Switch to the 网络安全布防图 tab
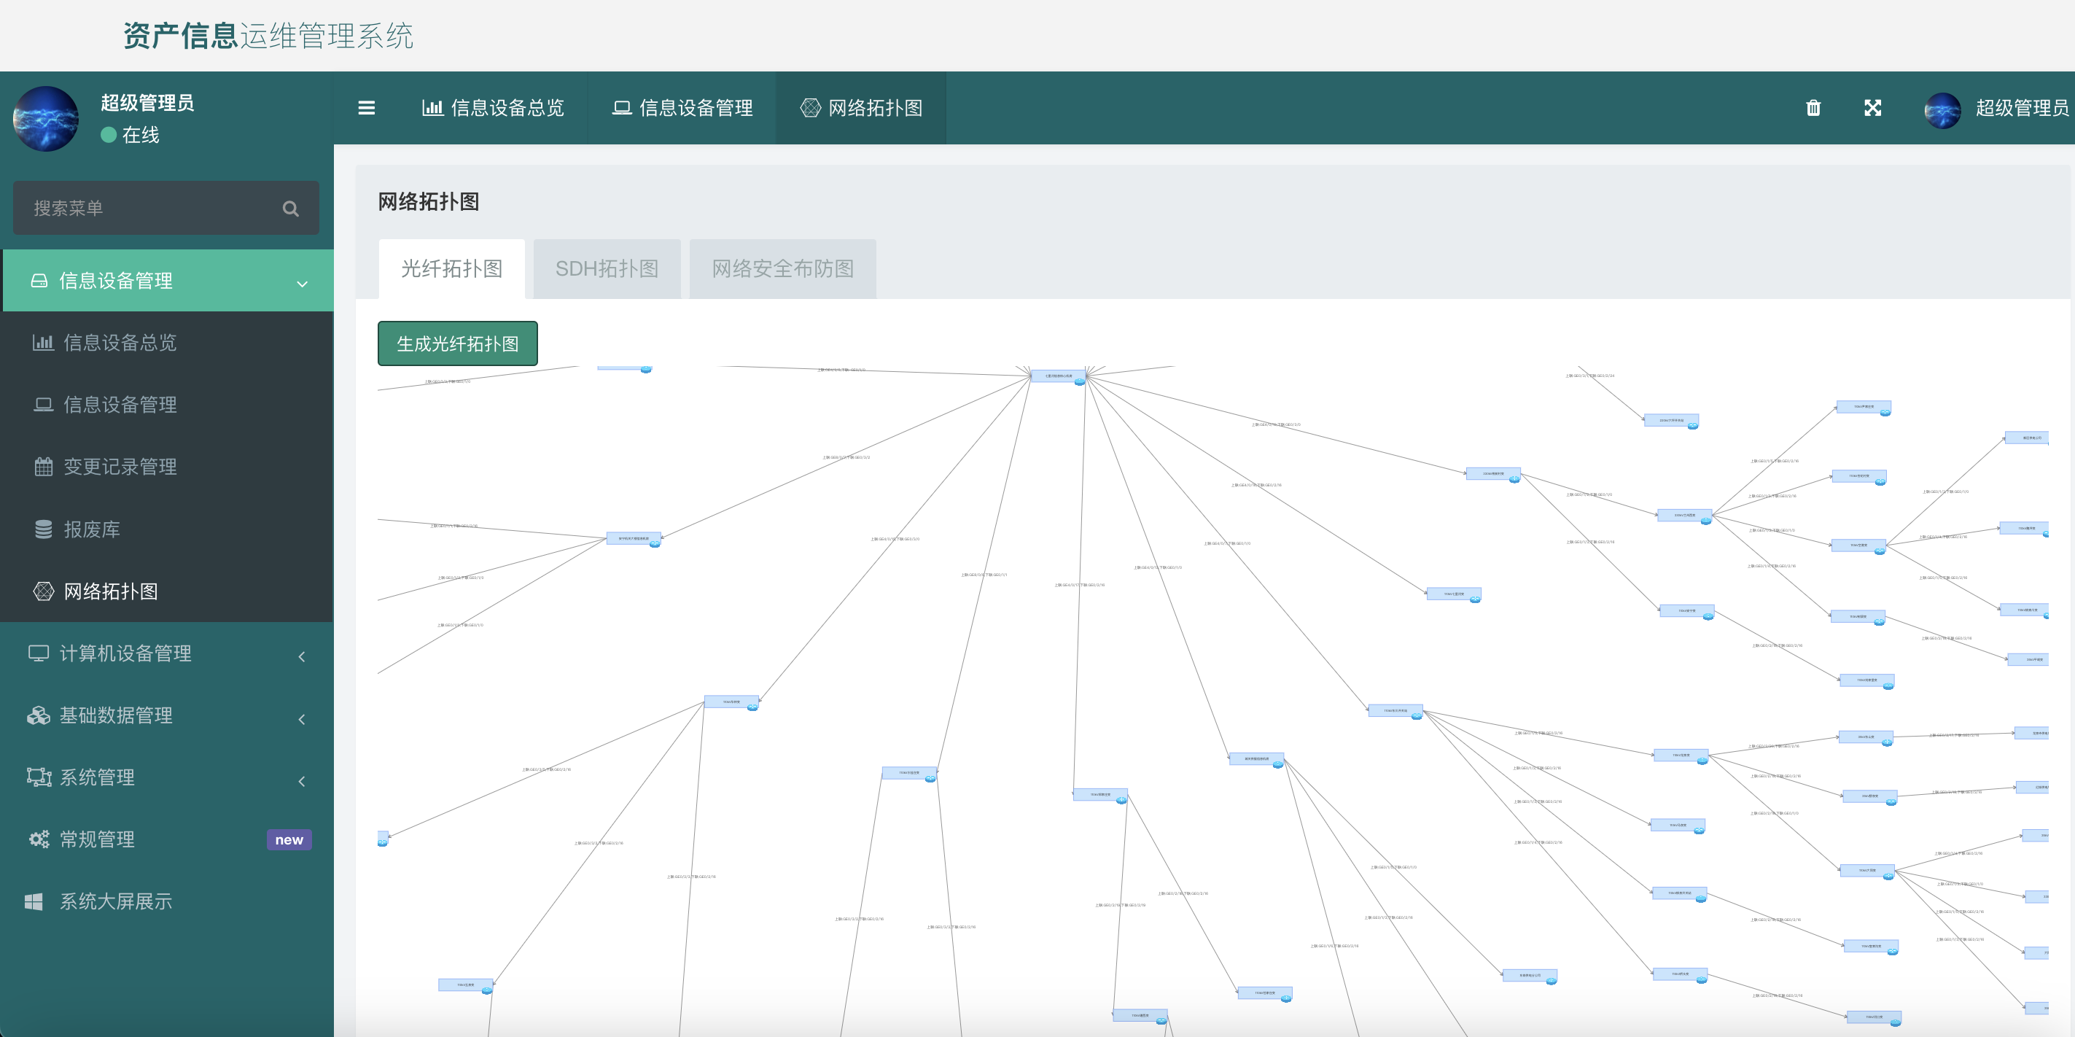This screenshot has height=1037, width=2075. 782,269
